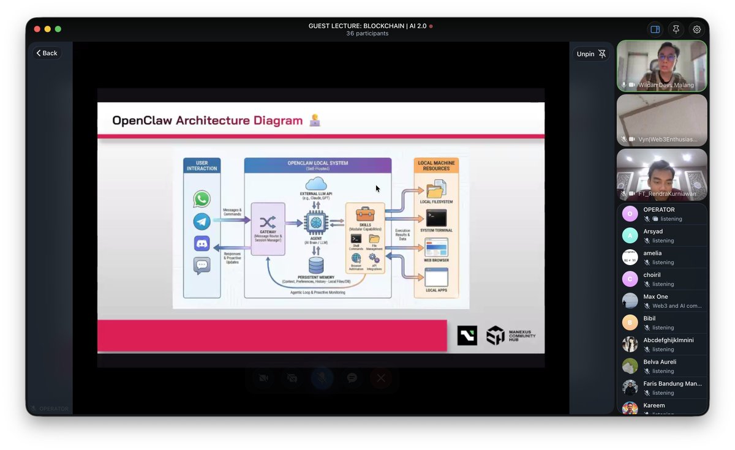Click the yellow minimize traffic light

point(48,29)
